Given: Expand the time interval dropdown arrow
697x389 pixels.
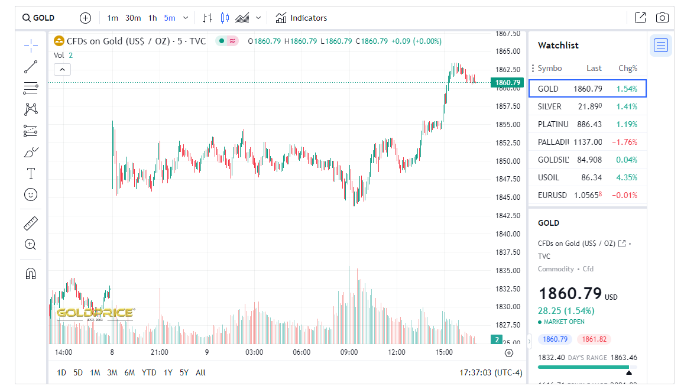Looking at the screenshot, I should coord(186,18).
